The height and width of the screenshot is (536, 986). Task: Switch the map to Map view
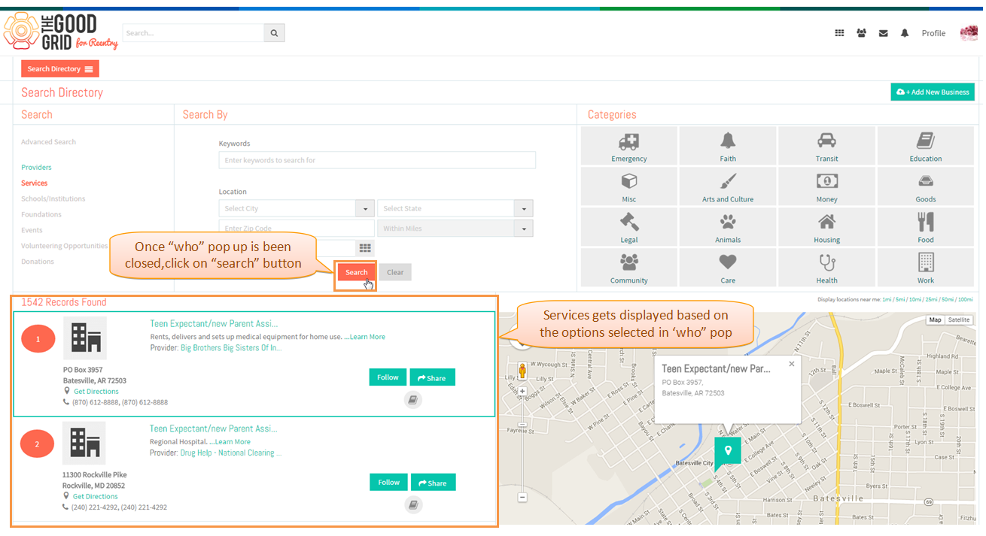[935, 320]
